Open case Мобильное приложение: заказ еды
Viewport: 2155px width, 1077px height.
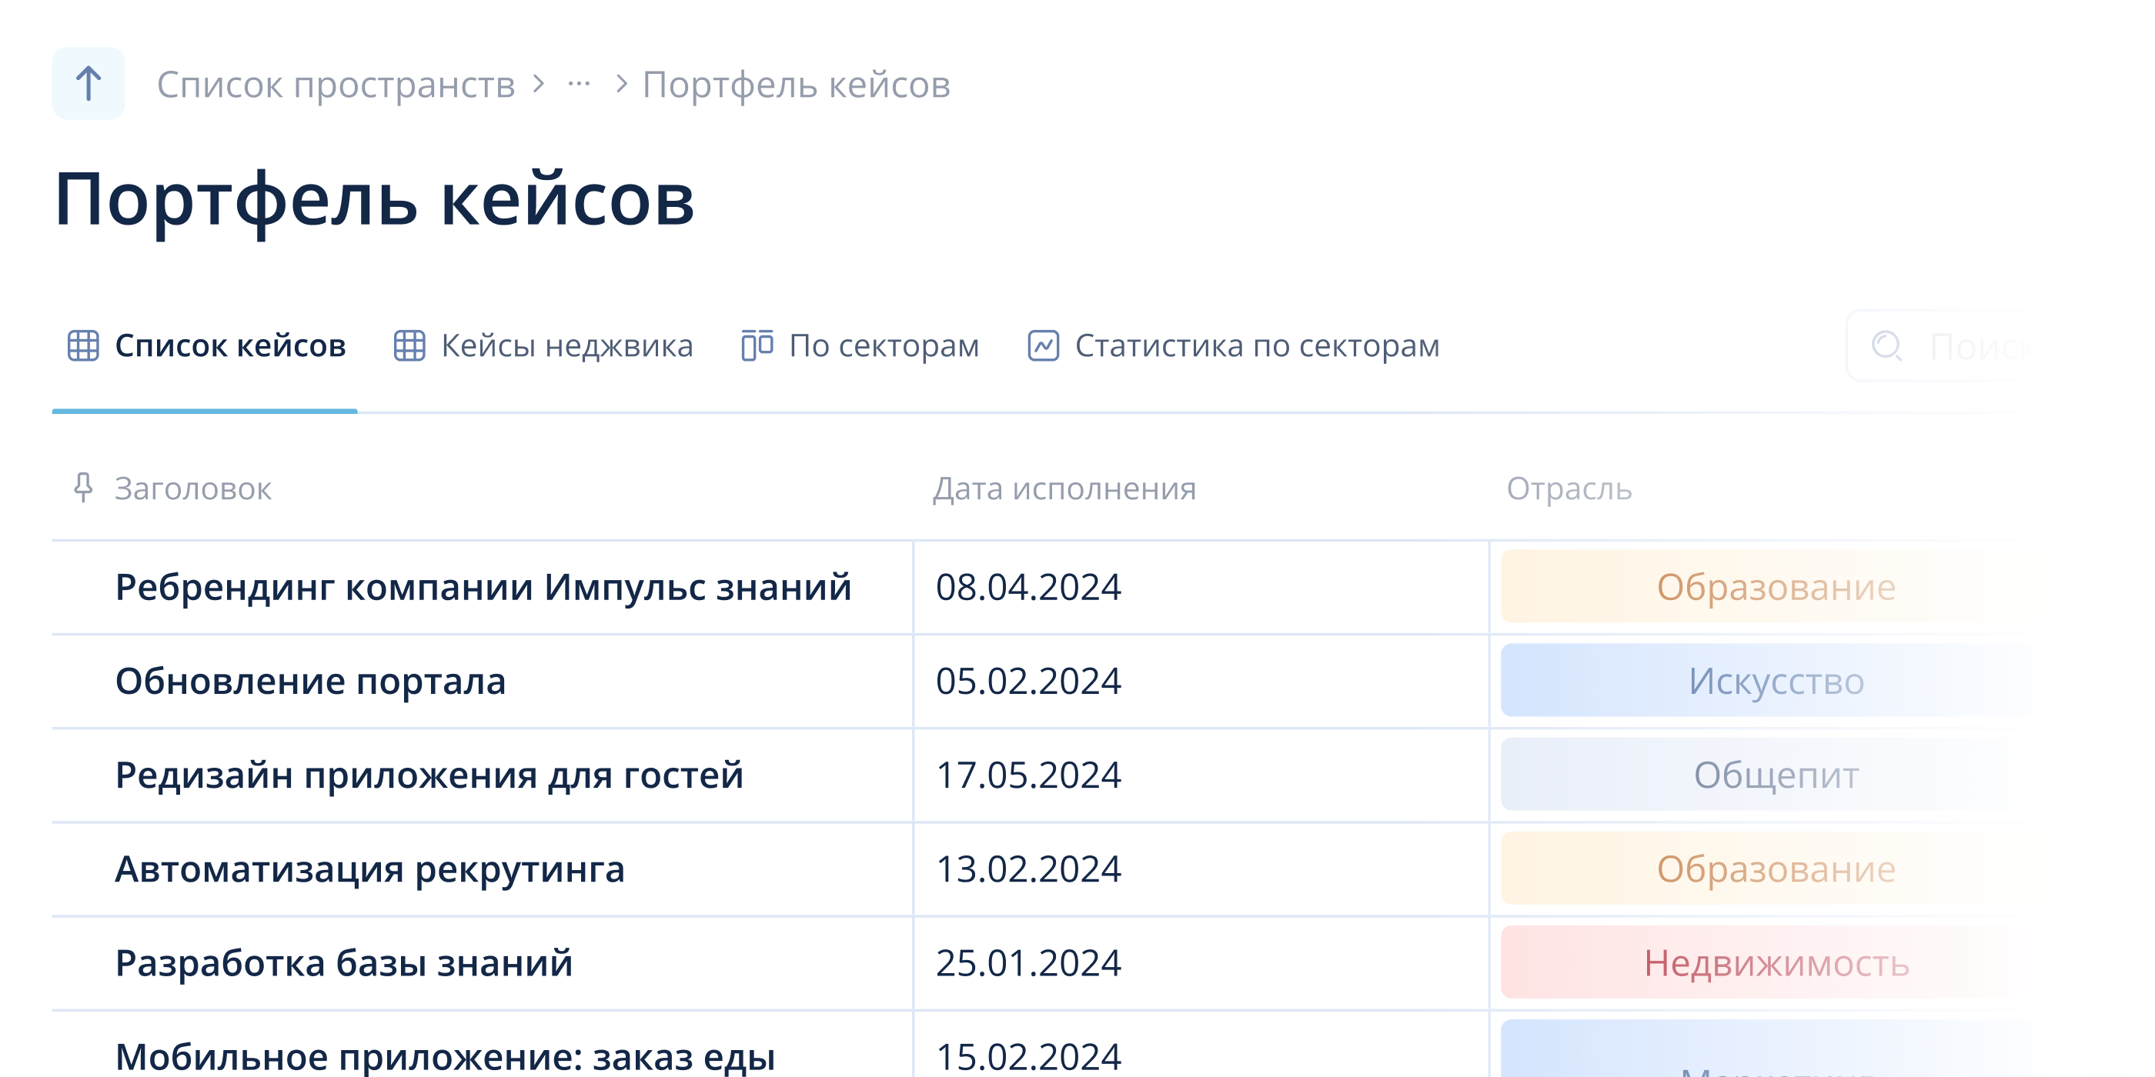tap(445, 1056)
